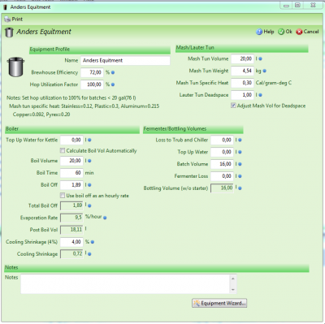Click Notes scrollbar down arrow
This screenshot has height=324, width=325.
pos(233,290)
